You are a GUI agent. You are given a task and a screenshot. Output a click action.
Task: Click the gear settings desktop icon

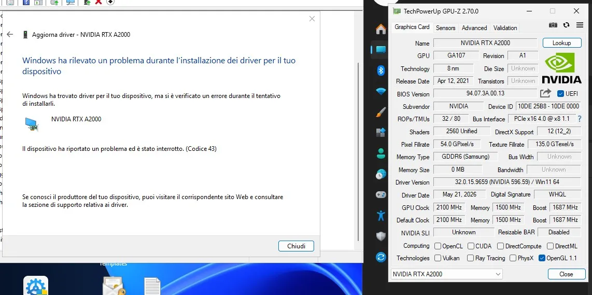tap(36, 286)
